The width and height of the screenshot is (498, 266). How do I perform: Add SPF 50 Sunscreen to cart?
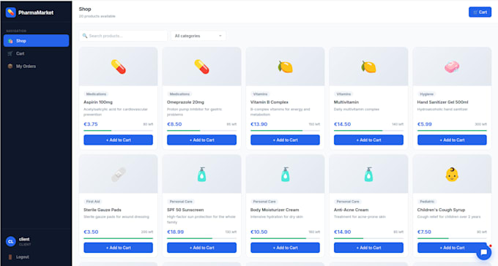click(x=201, y=248)
